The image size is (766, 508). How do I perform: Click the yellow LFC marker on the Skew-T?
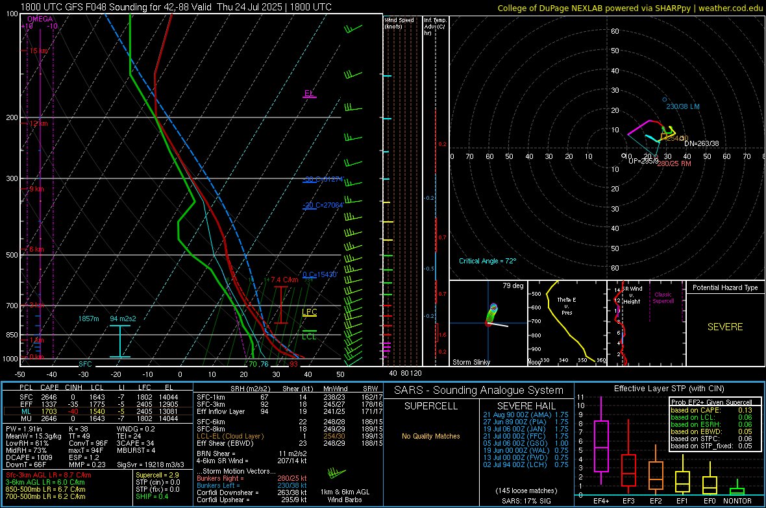309,312
